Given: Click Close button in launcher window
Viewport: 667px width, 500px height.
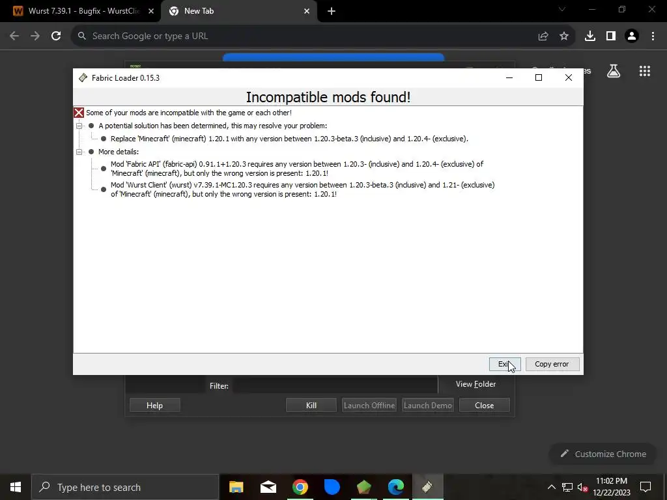Looking at the screenshot, I should coord(485,405).
